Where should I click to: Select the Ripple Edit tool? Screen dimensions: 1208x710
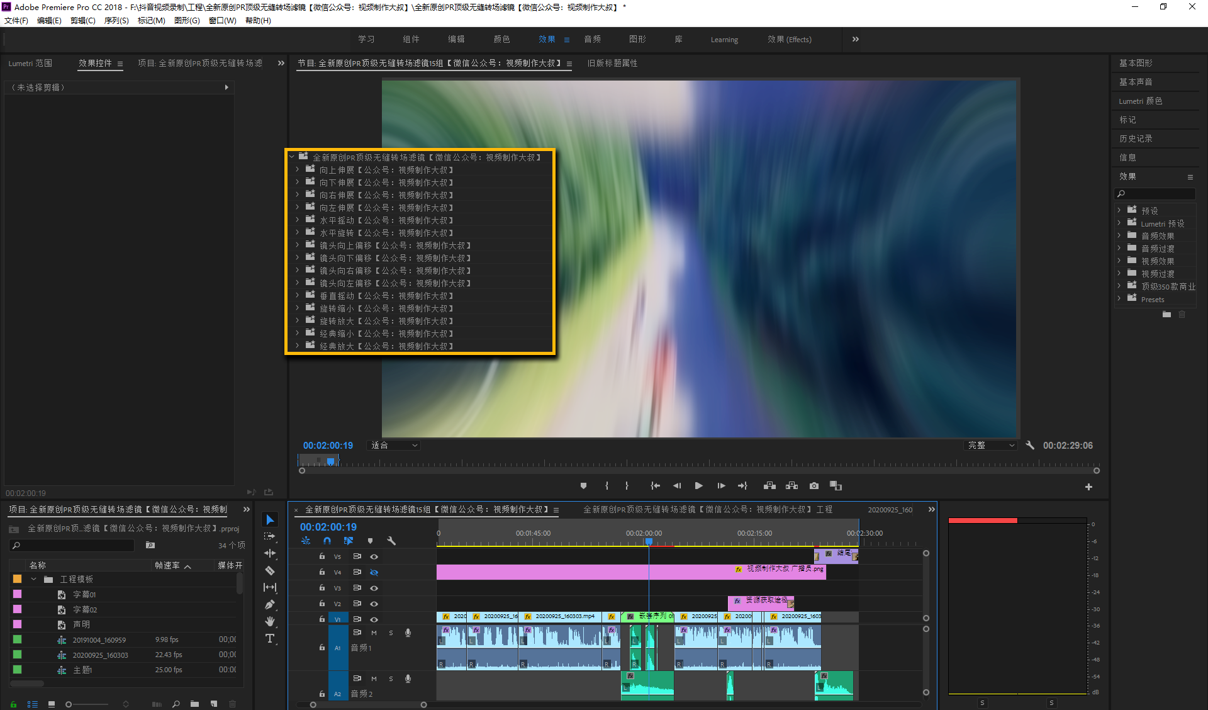pos(270,553)
